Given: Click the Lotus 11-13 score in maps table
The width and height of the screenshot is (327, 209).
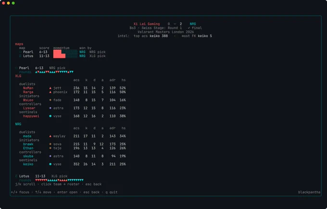Looking at the screenshot, I should pos(44,56).
